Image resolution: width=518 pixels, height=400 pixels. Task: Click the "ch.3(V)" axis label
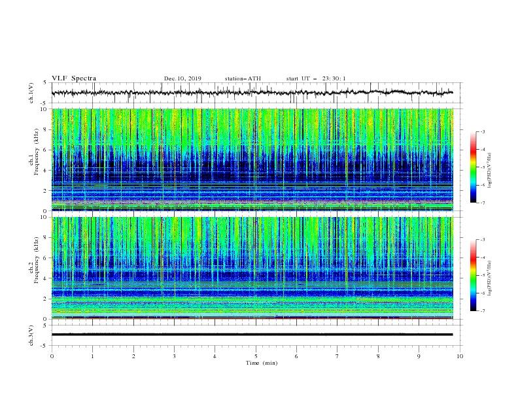[31, 335]
